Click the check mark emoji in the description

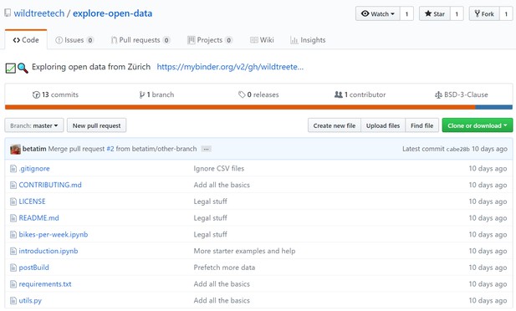click(11, 68)
